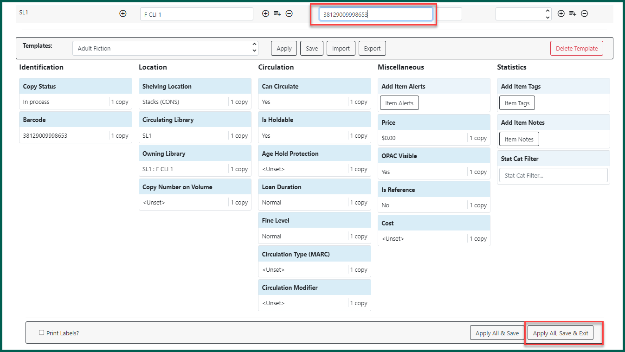Edit Fine Level value Normal

point(315,236)
